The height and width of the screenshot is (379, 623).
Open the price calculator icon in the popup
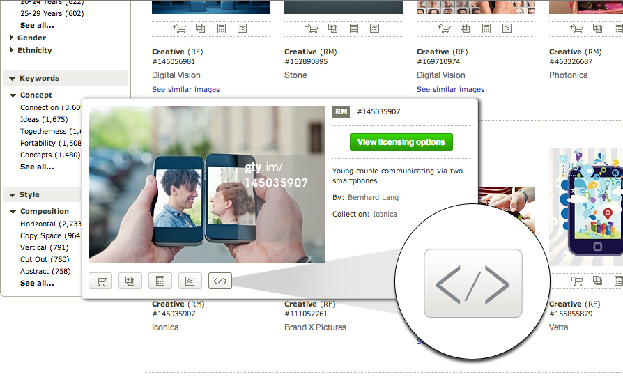click(x=160, y=281)
